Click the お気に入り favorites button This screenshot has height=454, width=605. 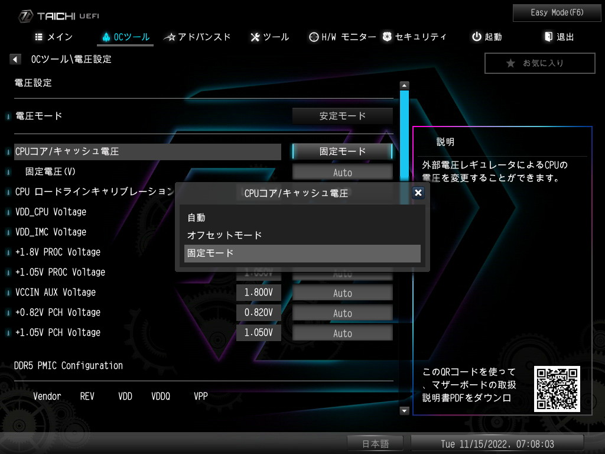point(540,63)
